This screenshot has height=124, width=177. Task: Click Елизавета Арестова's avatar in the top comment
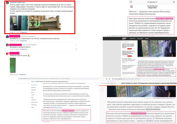pyautogui.click(x=7, y=3)
